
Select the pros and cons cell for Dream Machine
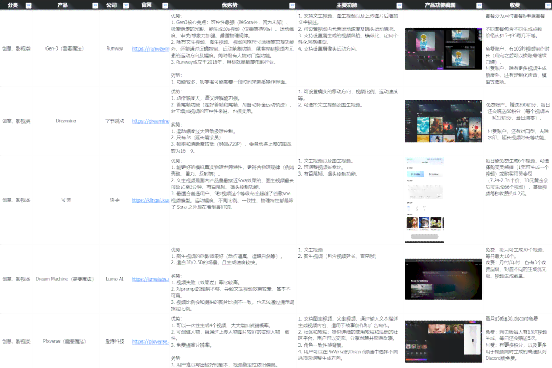pyautogui.click(x=233, y=279)
